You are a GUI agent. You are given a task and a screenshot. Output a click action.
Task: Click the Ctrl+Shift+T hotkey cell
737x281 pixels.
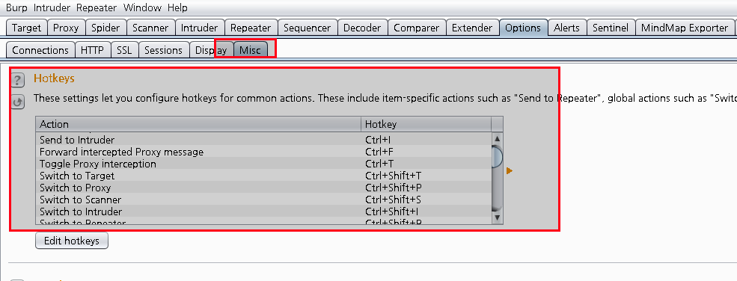coord(426,176)
